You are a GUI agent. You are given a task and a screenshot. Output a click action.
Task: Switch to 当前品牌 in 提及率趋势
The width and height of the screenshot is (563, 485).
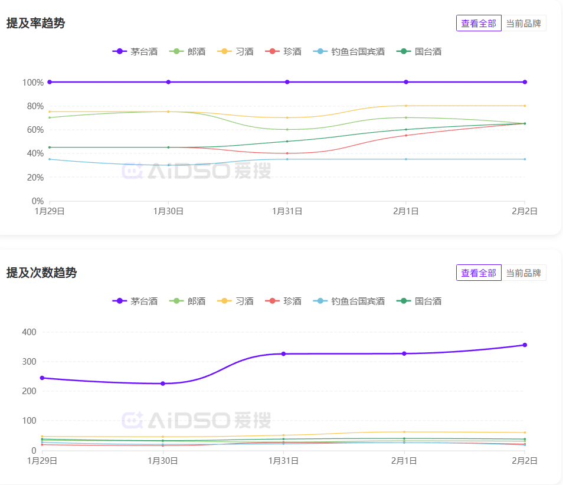pyautogui.click(x=523, y=23)
